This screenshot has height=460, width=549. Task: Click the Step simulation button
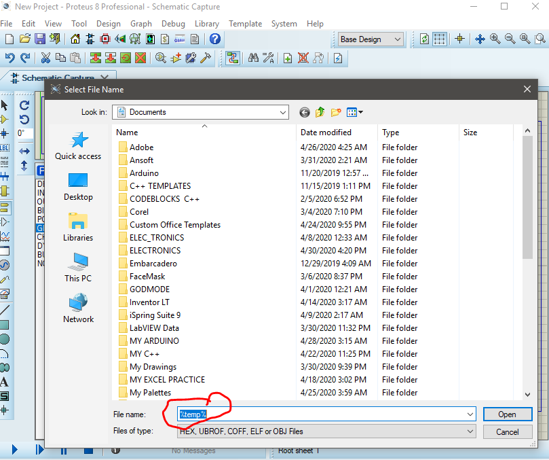[x=39, y=450]
